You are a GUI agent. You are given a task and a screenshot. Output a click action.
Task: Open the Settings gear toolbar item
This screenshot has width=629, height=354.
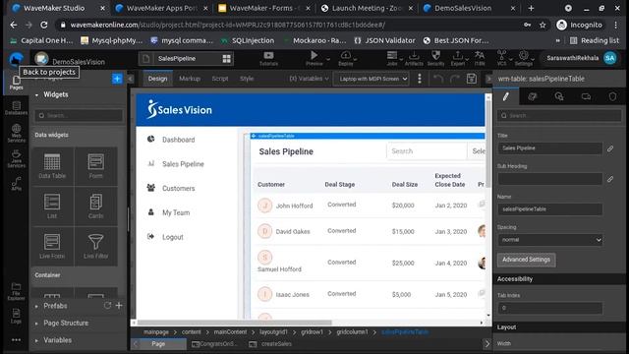pos(524,59)
